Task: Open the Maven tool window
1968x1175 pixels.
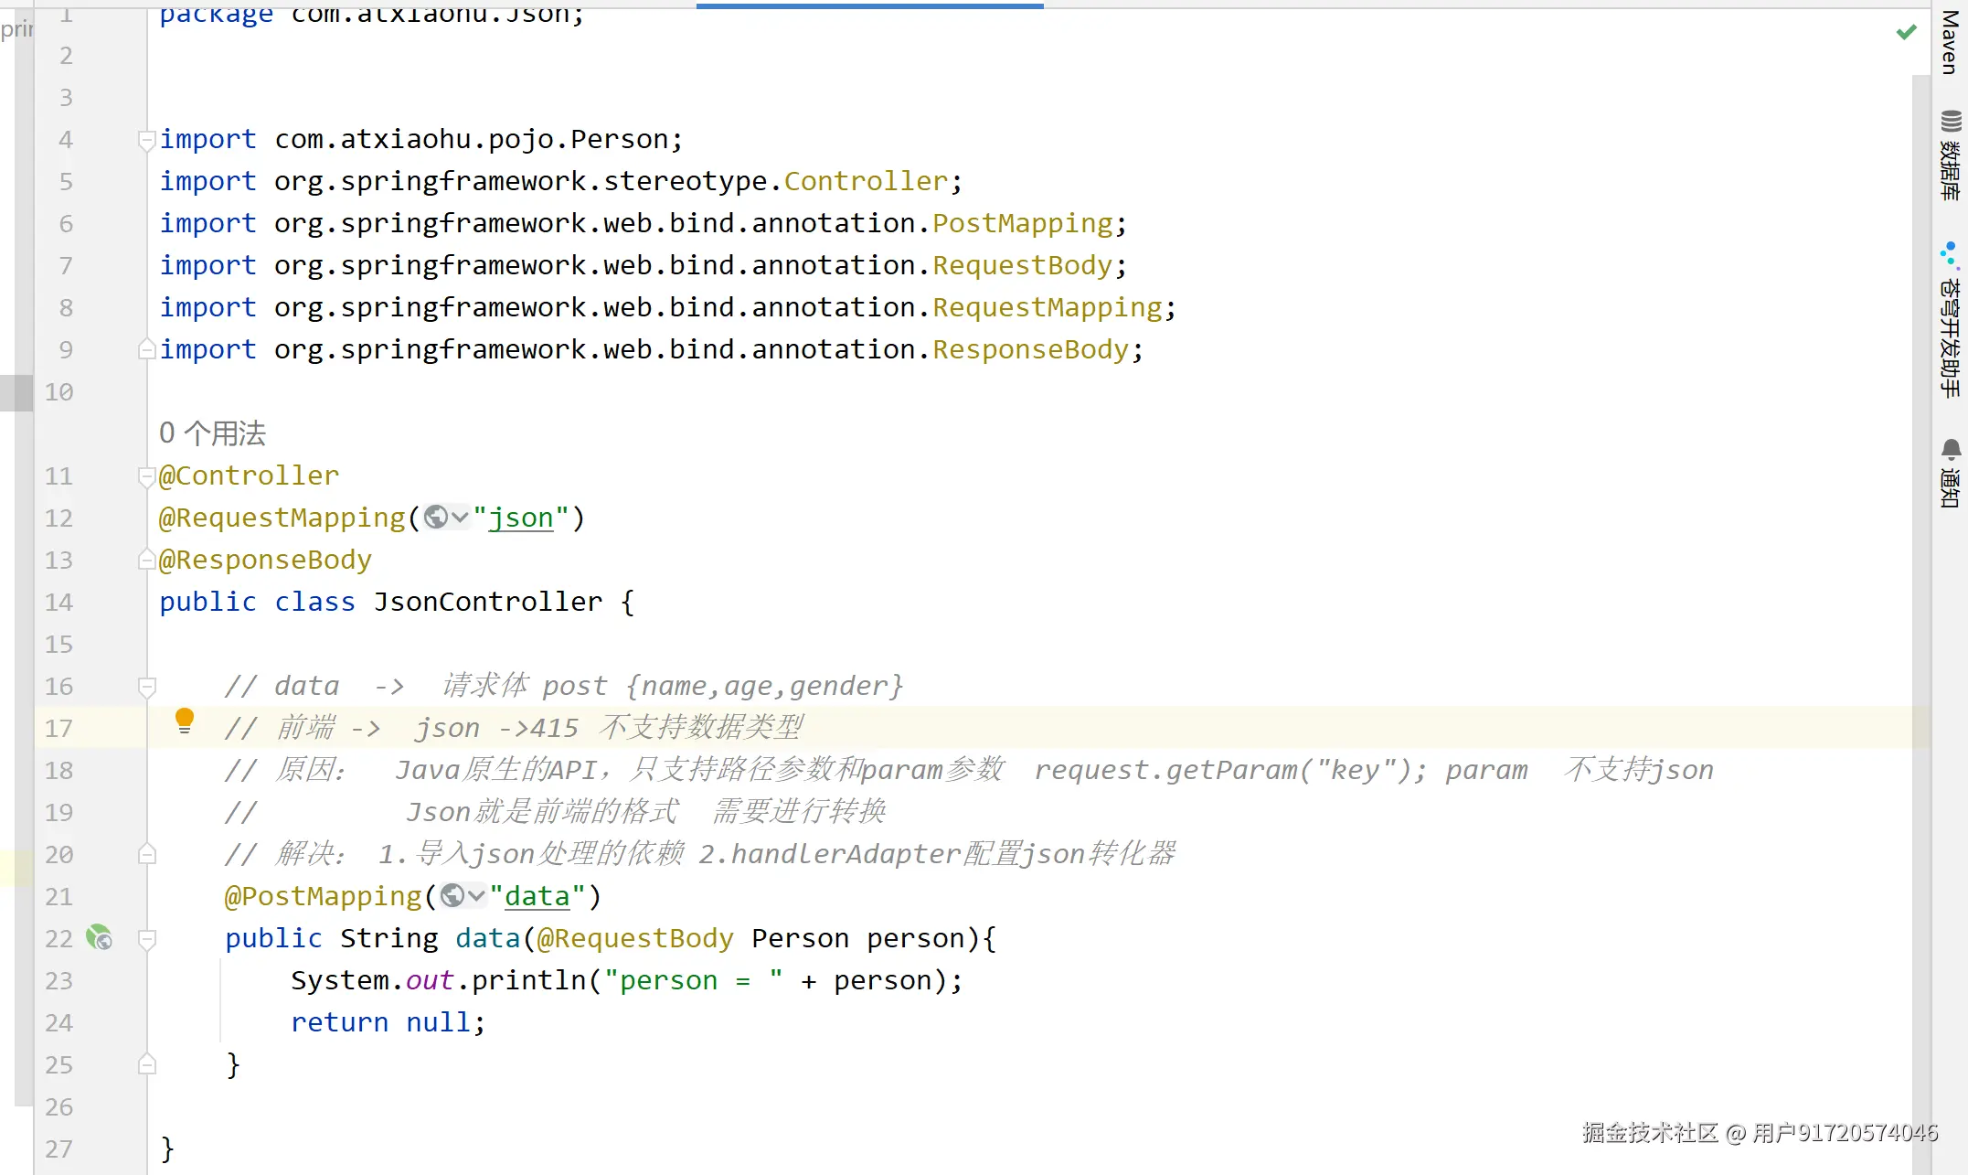Action: 1950,41
